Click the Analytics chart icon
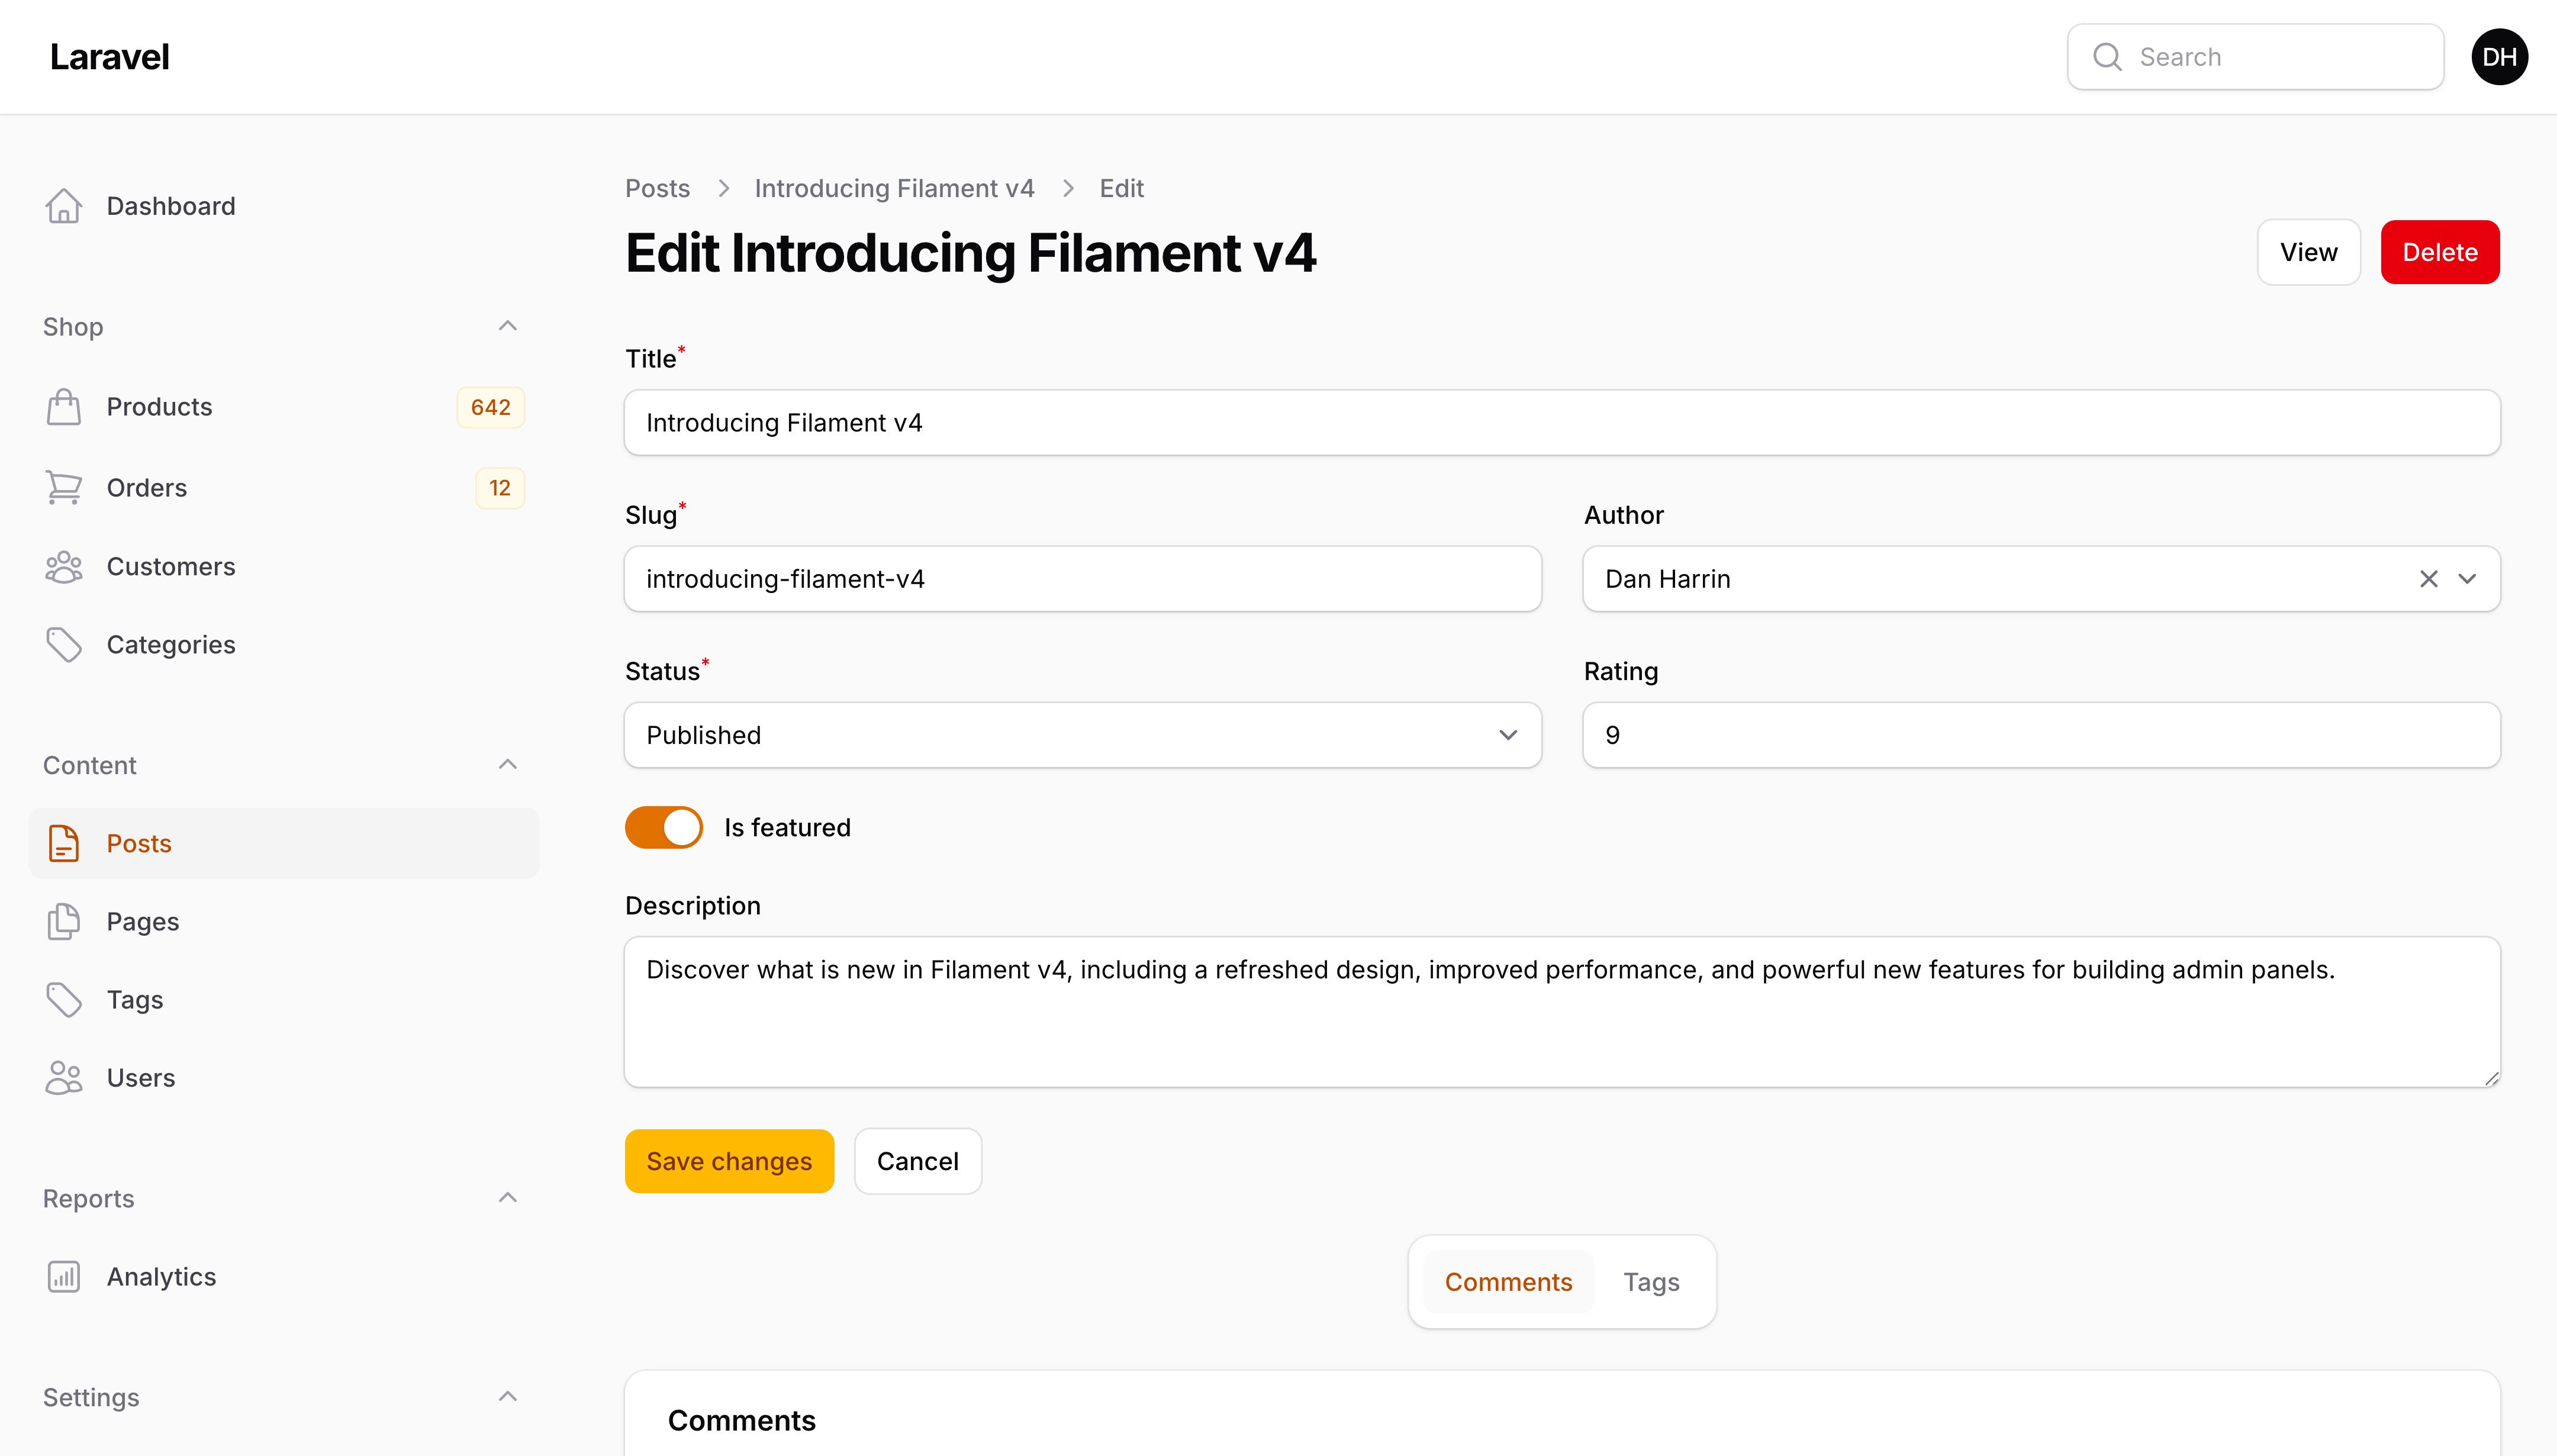 [x=63, y=1277]
